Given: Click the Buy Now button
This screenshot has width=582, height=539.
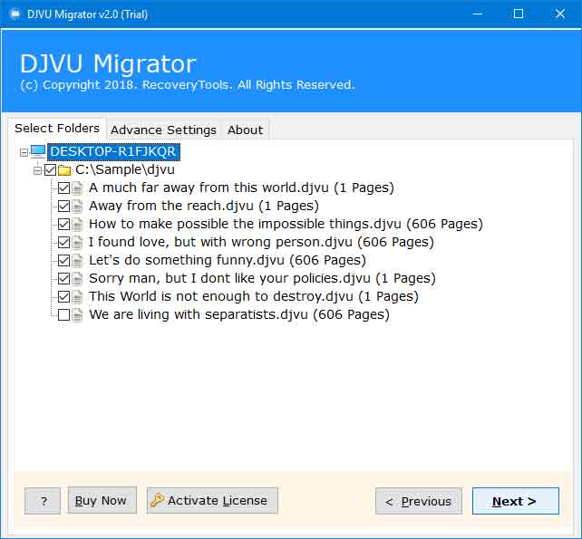Looking at the screenshot, I should tap(101, 501).
